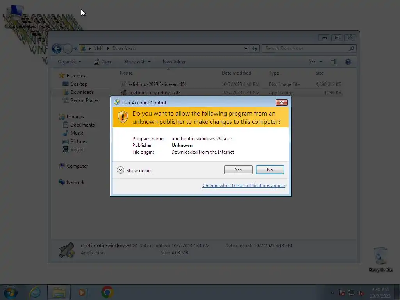Open Windows Media Player from the taskbar

[82, 292]
